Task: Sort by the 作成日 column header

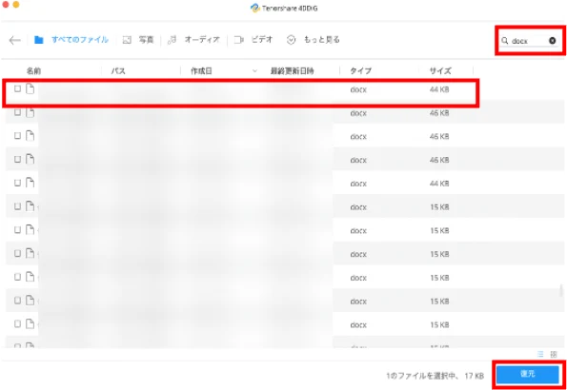Action: [201, 70]
